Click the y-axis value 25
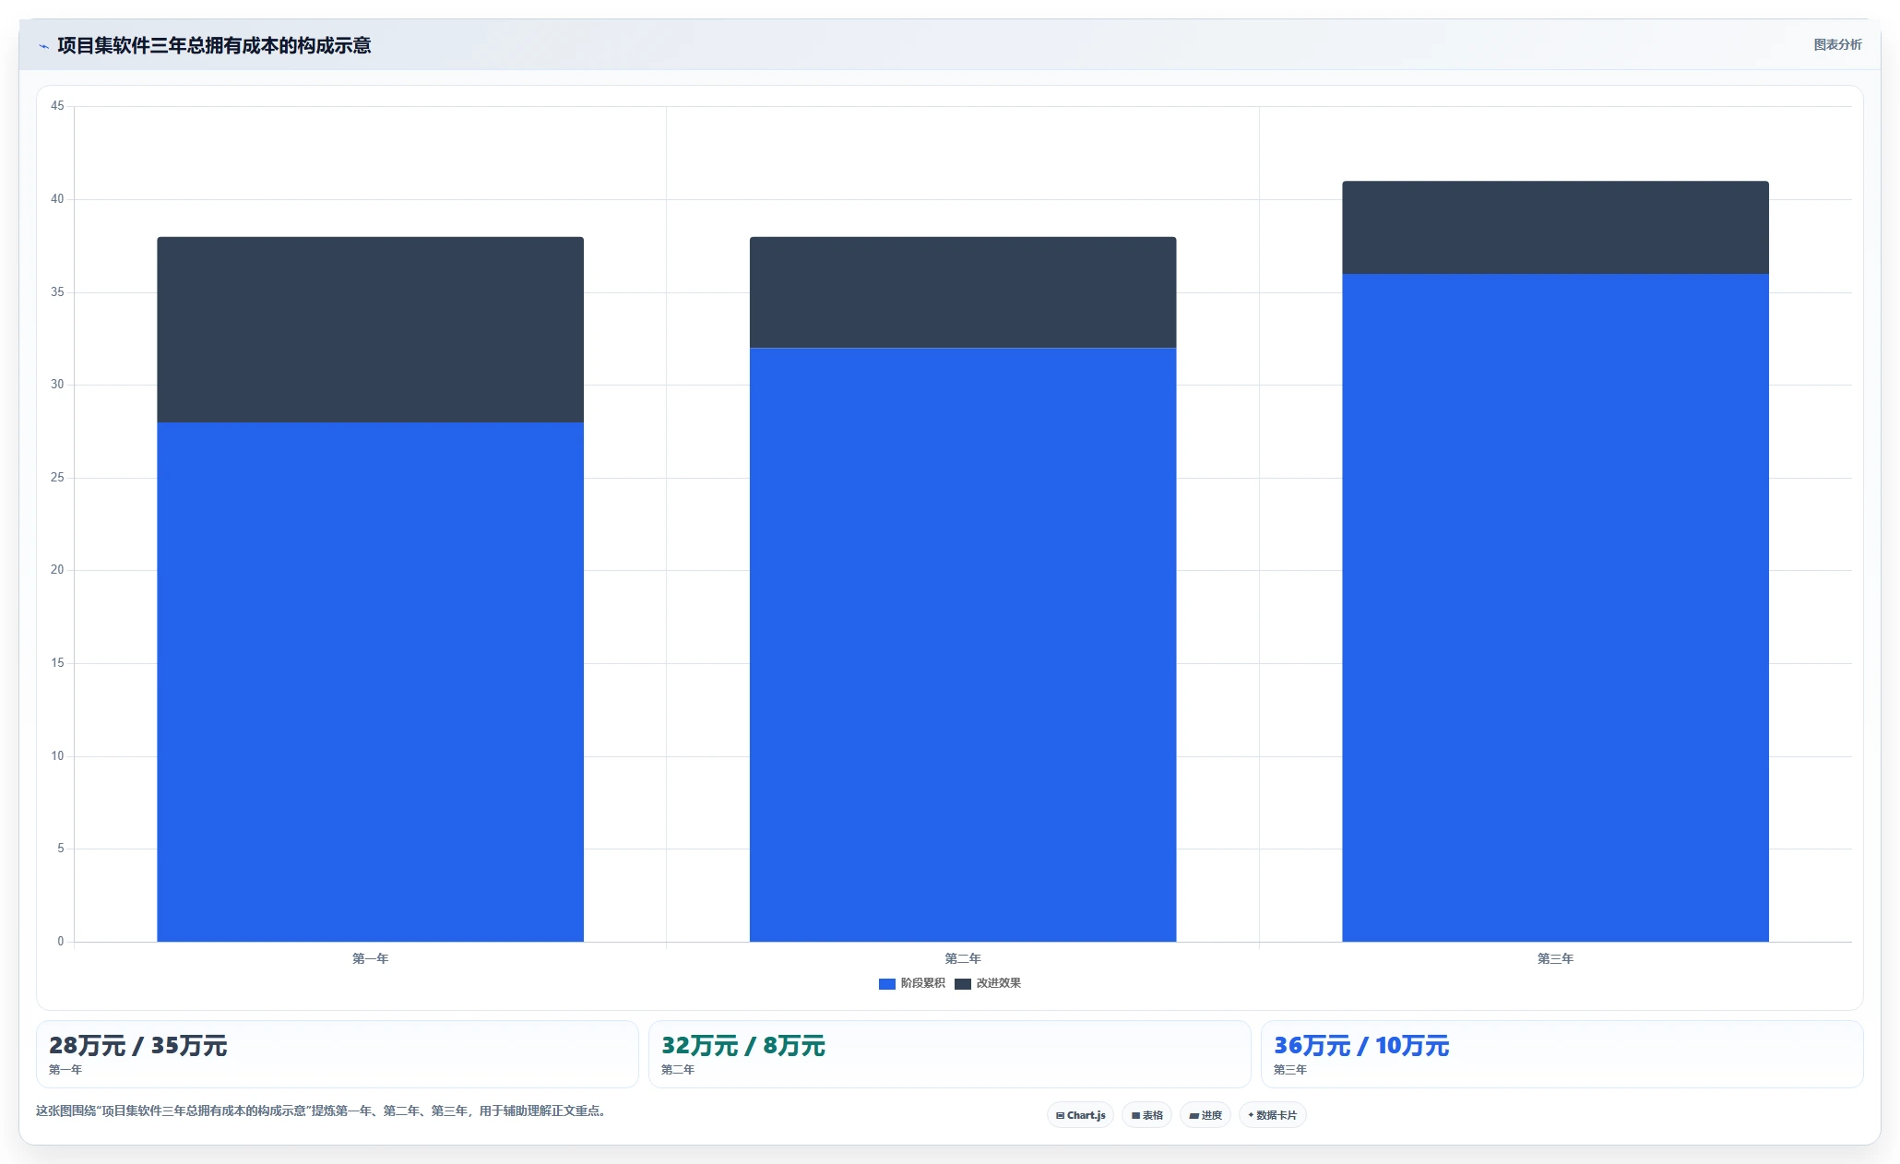The height and width of the screenshot is (1164, 1900). coord(57,478)
